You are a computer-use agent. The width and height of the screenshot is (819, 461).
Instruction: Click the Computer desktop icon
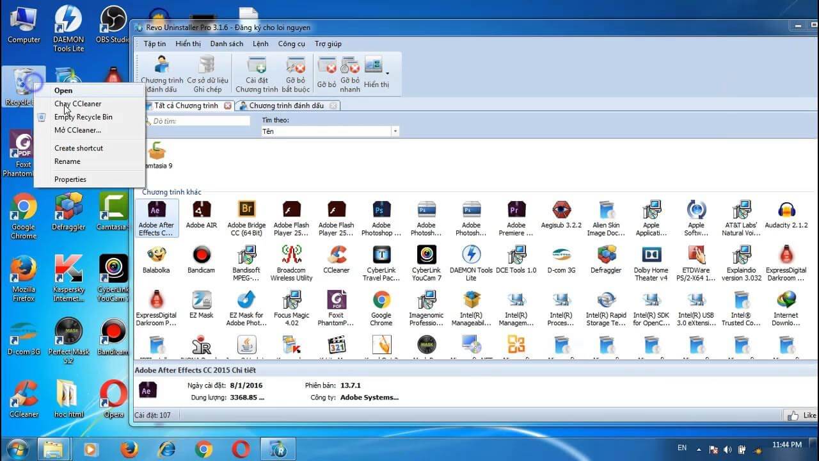pyautogui.click(x=24, y=24)
